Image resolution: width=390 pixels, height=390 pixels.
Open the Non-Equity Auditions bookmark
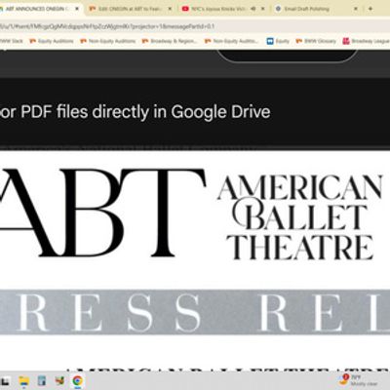(x=108, y=41)
